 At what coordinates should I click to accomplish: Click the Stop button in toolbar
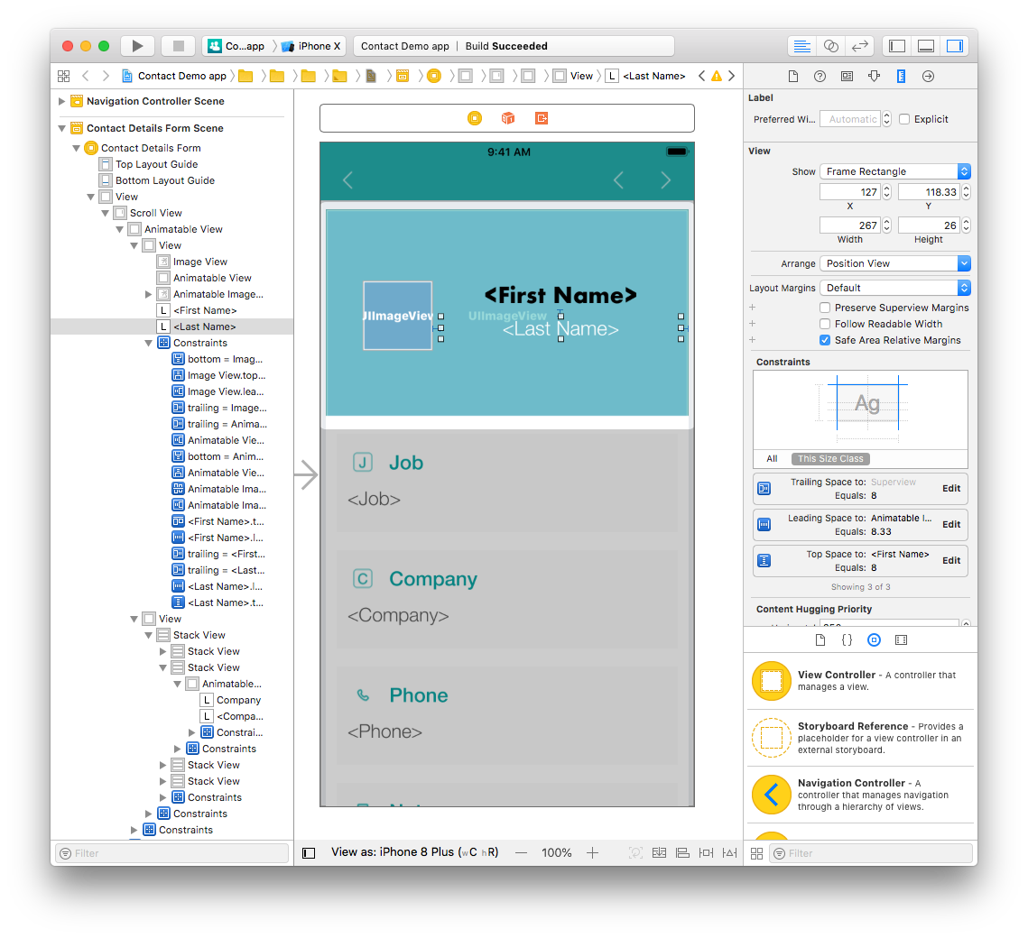point(179,46)
